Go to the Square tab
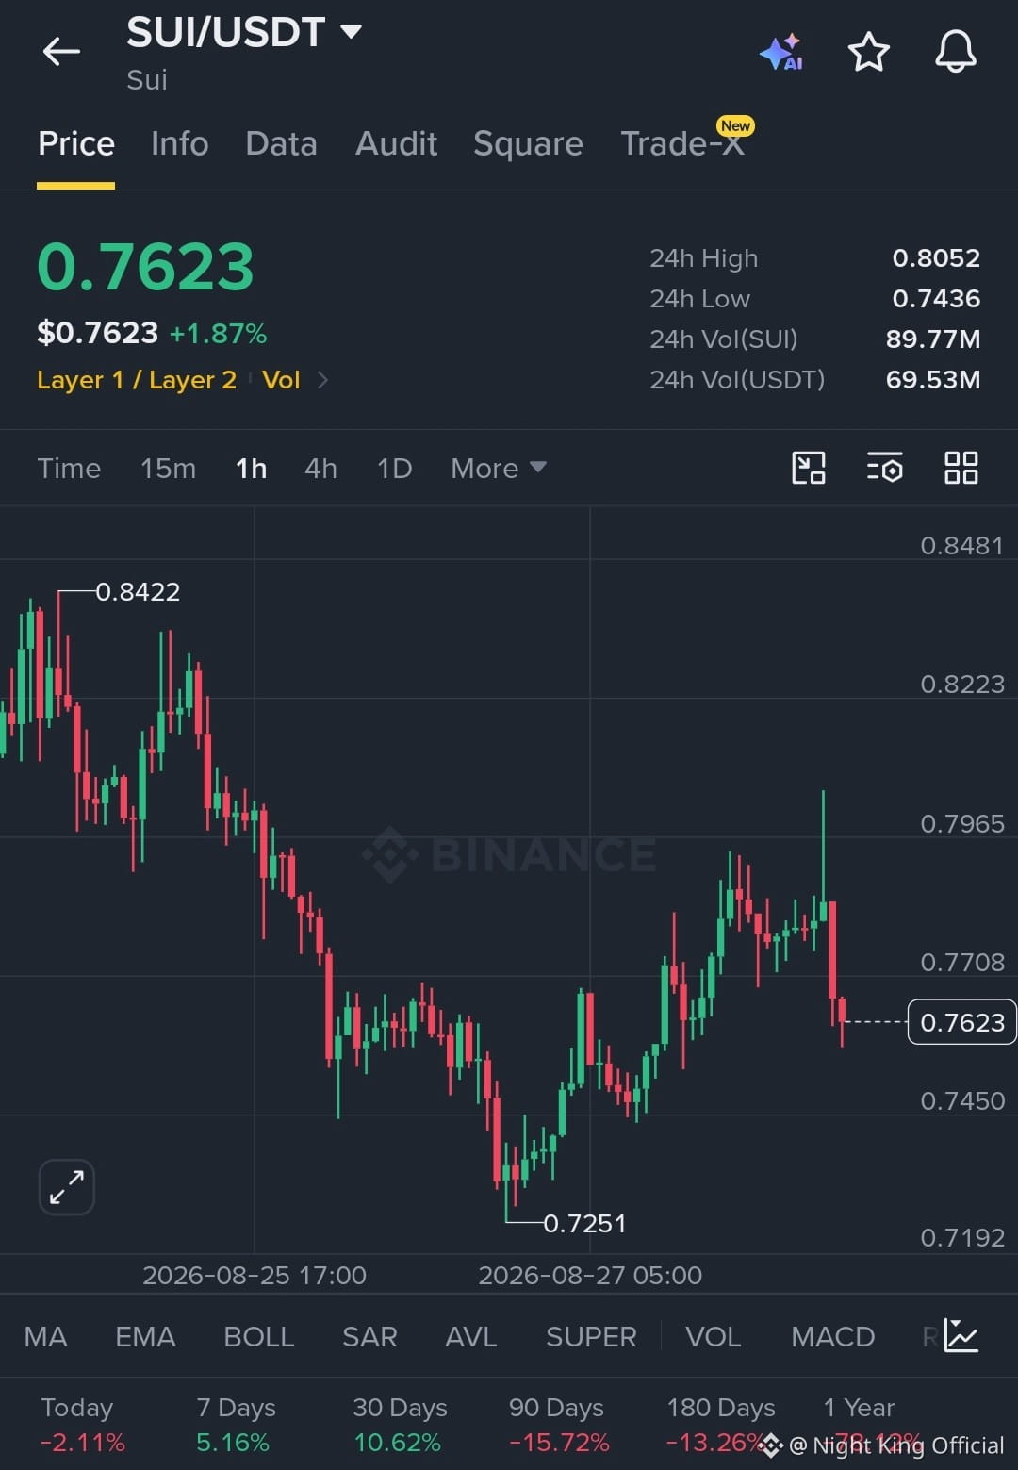1018x1470 pixels. [528, 143]
